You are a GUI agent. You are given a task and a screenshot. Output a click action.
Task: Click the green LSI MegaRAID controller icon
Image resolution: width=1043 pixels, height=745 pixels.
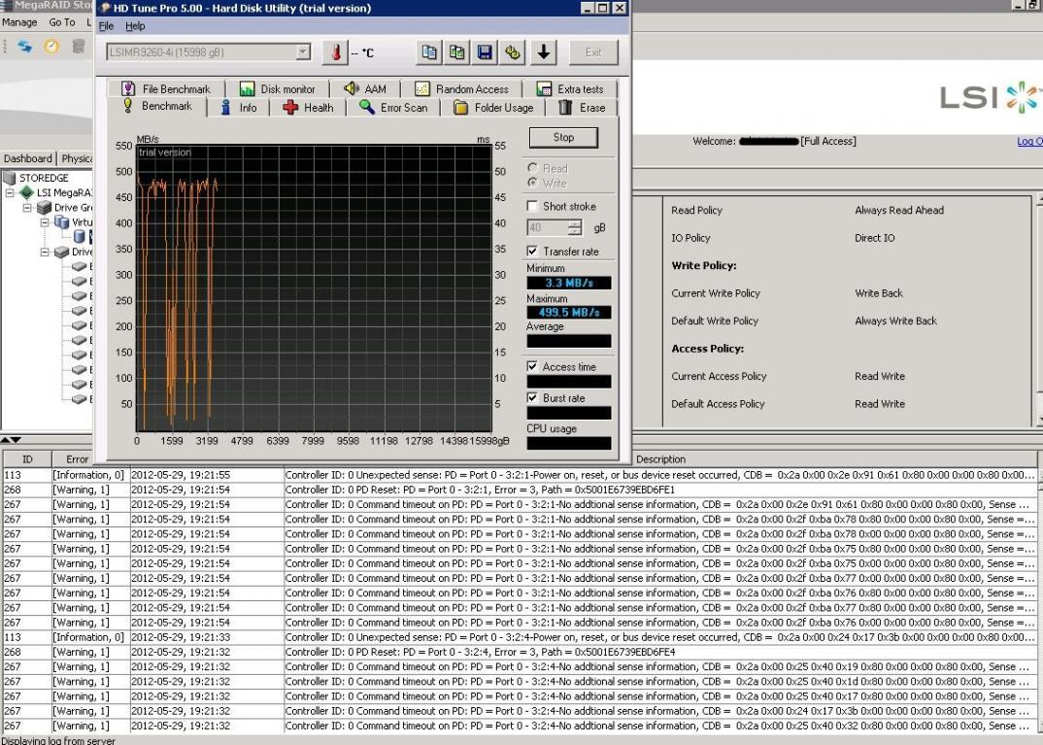26,193
